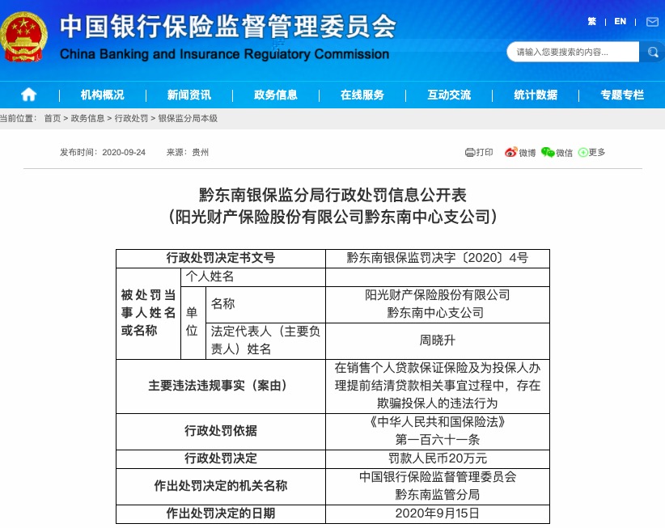Image resolution: width=665 pixels, height=528 pixels.
Task: Go to 首页 in breadcrumb
Action: (53, 118)
